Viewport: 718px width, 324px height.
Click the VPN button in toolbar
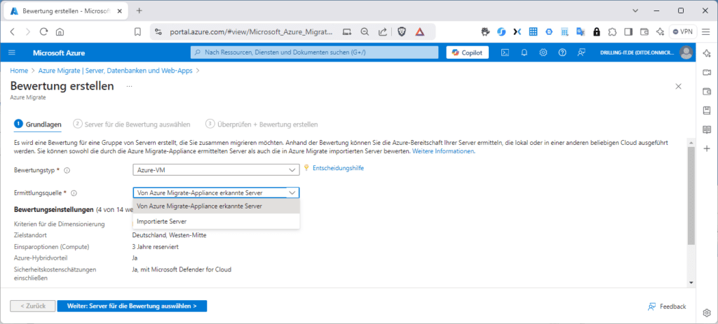coord(683,32)
